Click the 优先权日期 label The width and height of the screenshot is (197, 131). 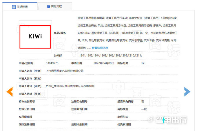click(124, 124)
